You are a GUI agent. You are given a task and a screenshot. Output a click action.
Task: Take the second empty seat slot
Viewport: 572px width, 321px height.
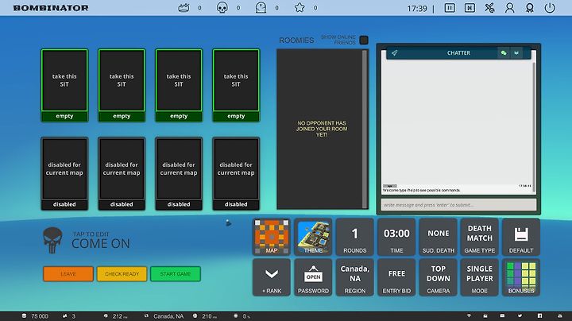pos(122,85)
